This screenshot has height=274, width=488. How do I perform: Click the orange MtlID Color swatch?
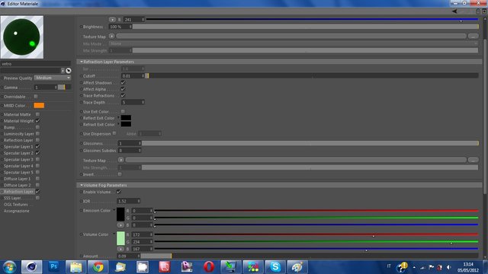coord(39,105)
